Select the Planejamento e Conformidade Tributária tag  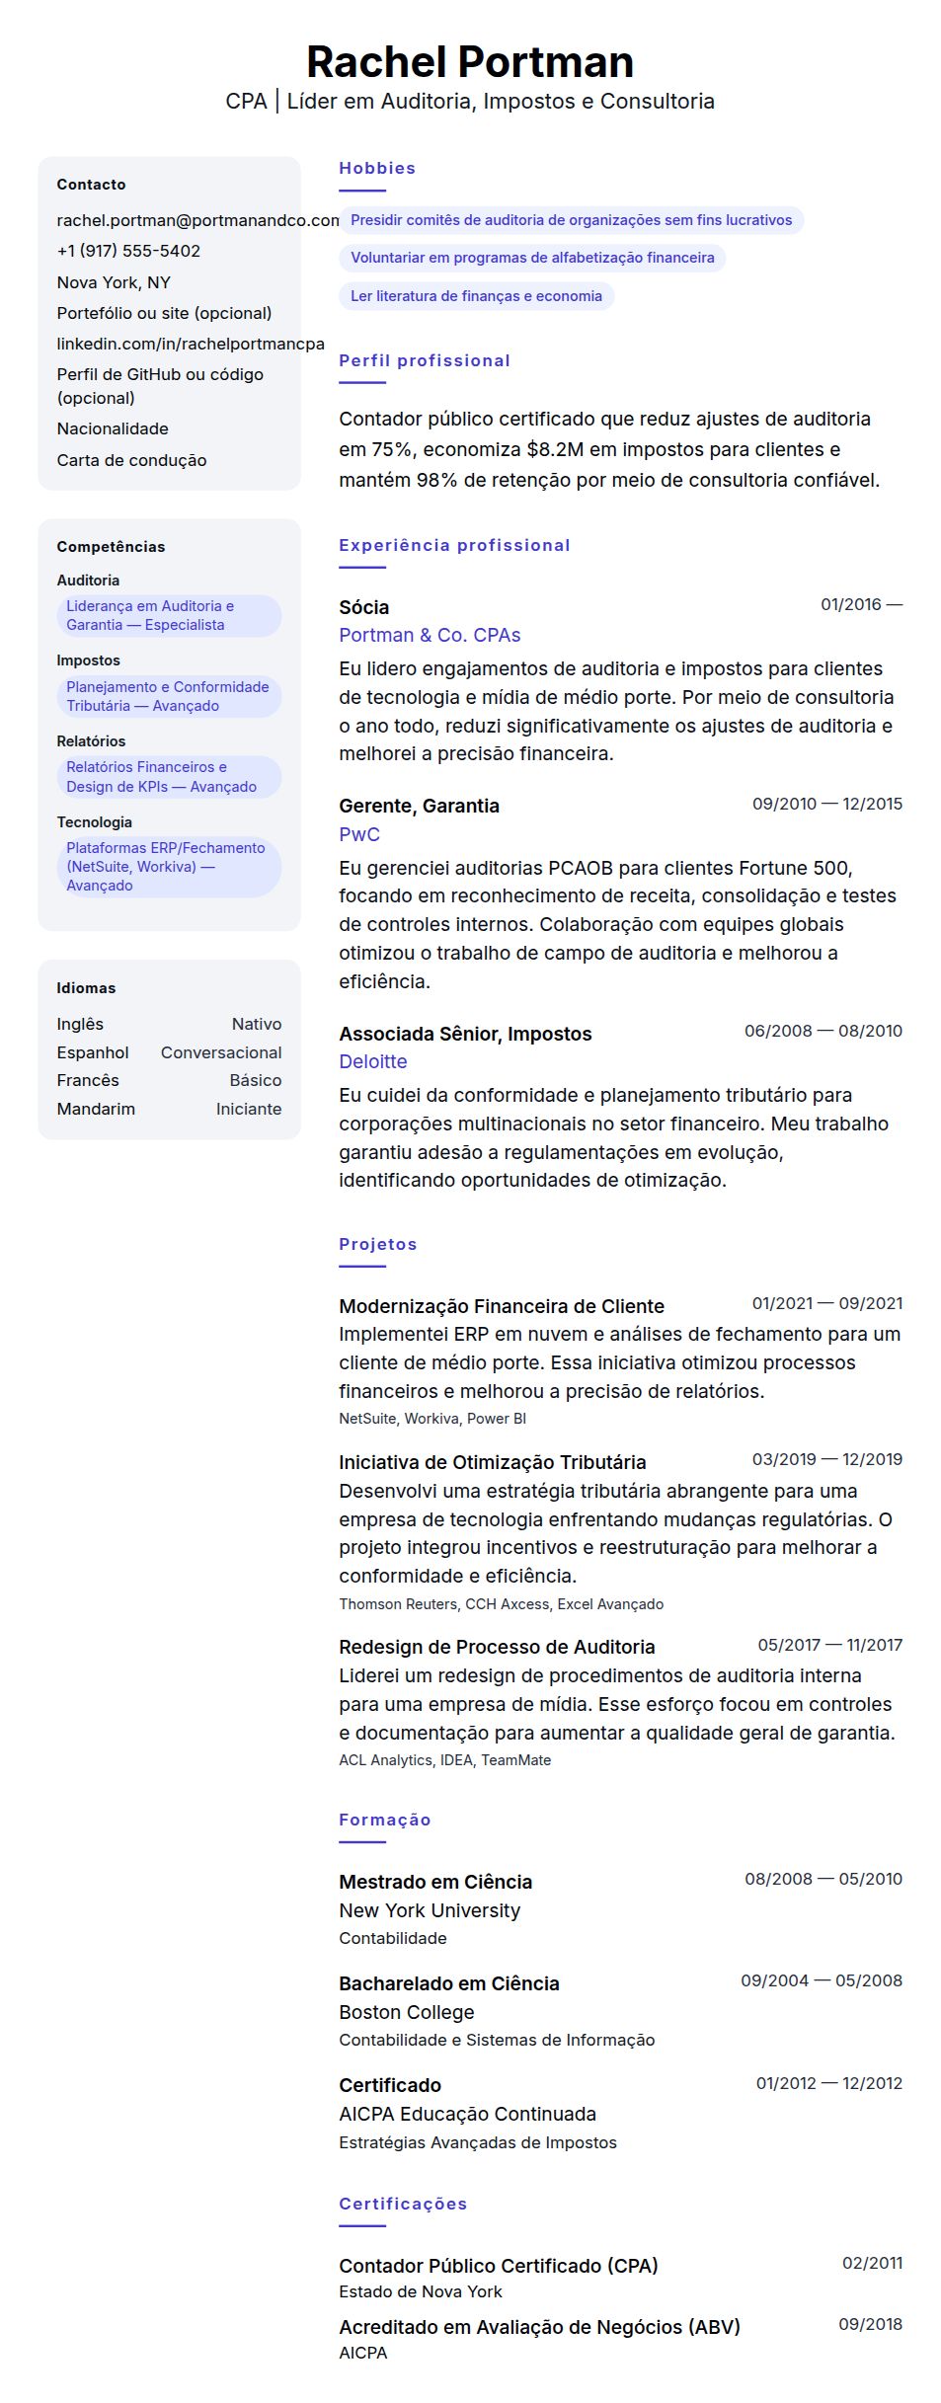pos(169,696)
